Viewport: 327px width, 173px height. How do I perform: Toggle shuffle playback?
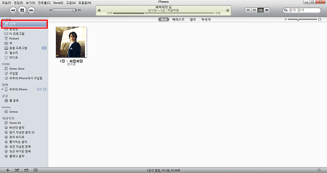click(17, 170)
